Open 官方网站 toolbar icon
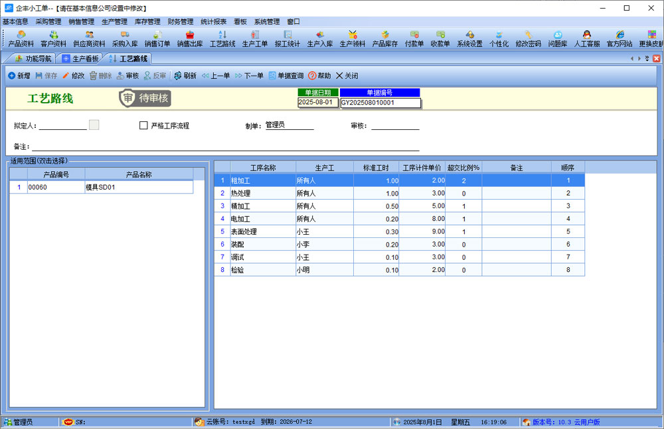The image size is (664, 429). pyautogui.click(x=620, y=39)
